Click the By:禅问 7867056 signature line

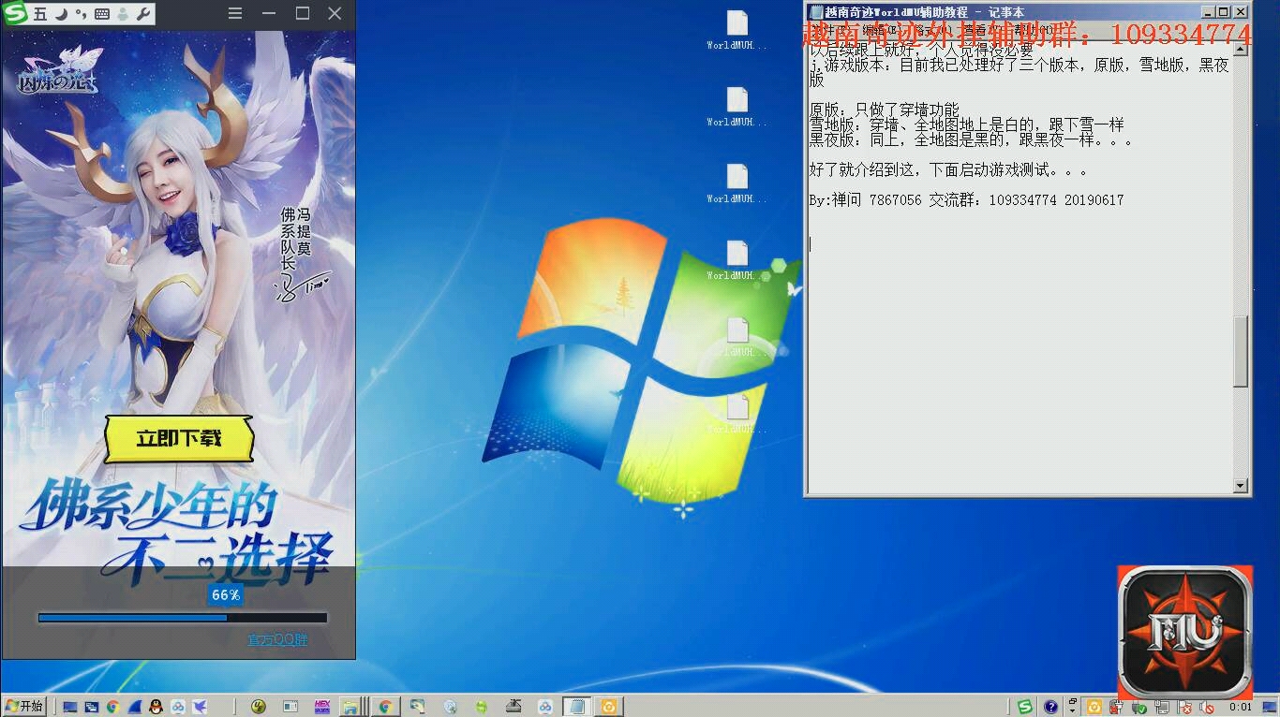[966, 200]
